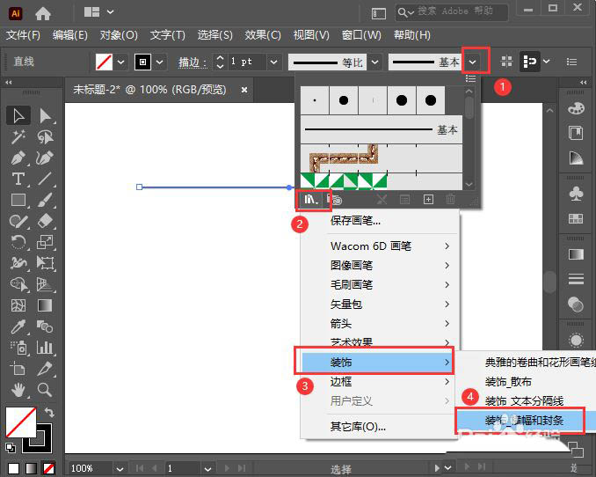Select the Eraser tool
The image size is (596, 477).
click(x=45, y=221)
